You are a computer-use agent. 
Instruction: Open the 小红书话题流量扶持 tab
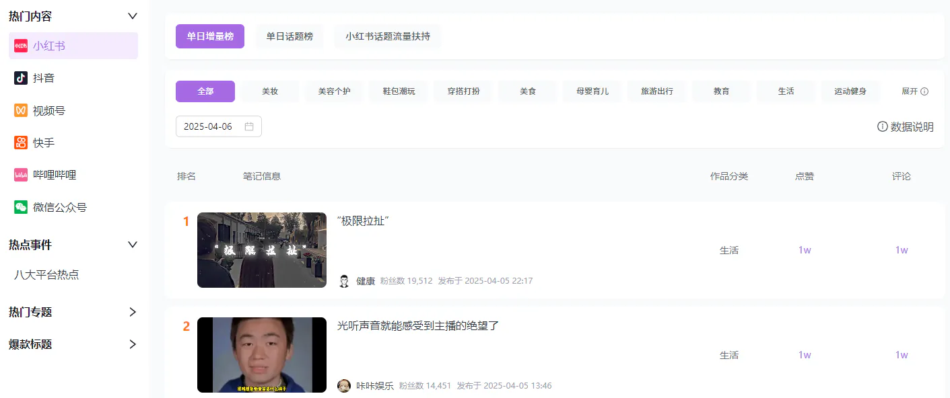[387, 37]
